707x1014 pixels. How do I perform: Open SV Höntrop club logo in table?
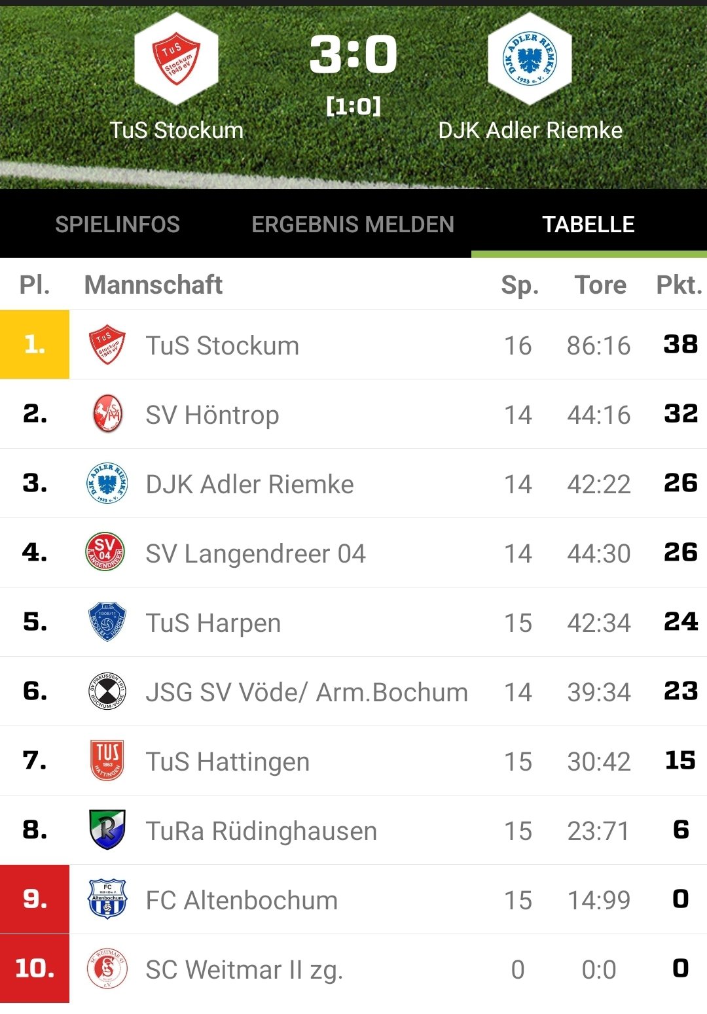click(107, 414)
